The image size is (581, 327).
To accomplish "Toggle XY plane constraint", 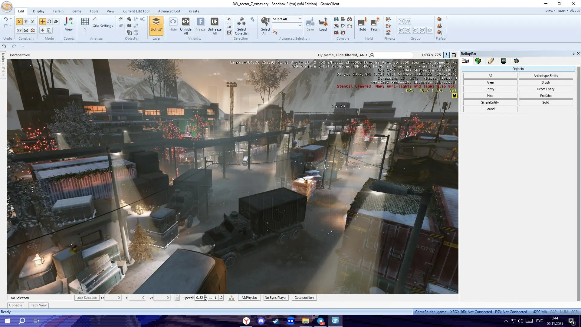I will coord(19,30).
